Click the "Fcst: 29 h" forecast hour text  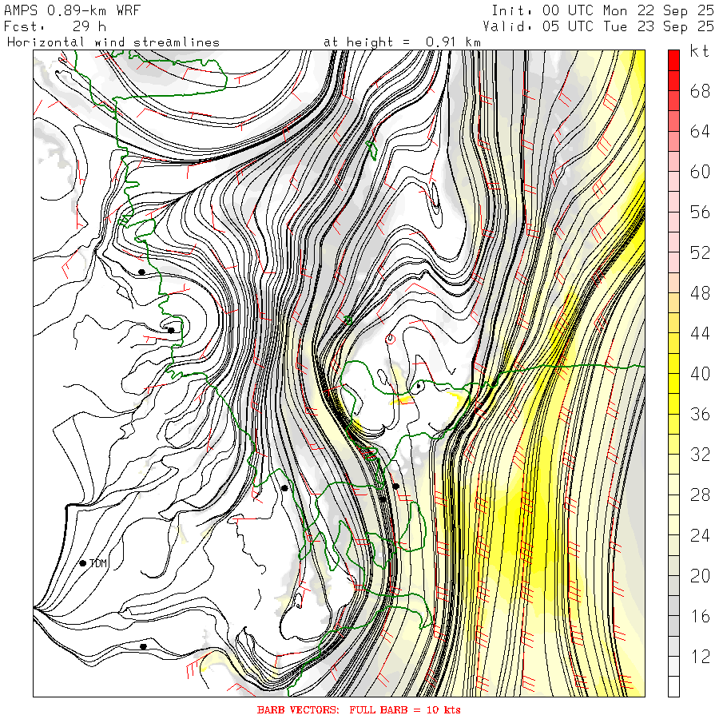(x=55, y=26)
